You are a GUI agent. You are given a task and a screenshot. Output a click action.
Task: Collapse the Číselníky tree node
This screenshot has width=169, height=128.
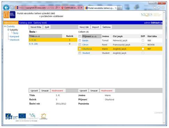click(x=5, y=26)
